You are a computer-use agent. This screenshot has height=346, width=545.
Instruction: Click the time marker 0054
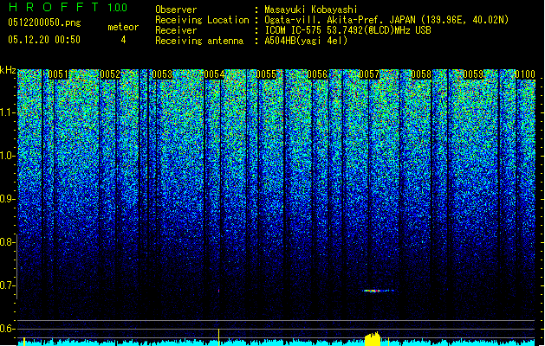click(x=214, y=74)
